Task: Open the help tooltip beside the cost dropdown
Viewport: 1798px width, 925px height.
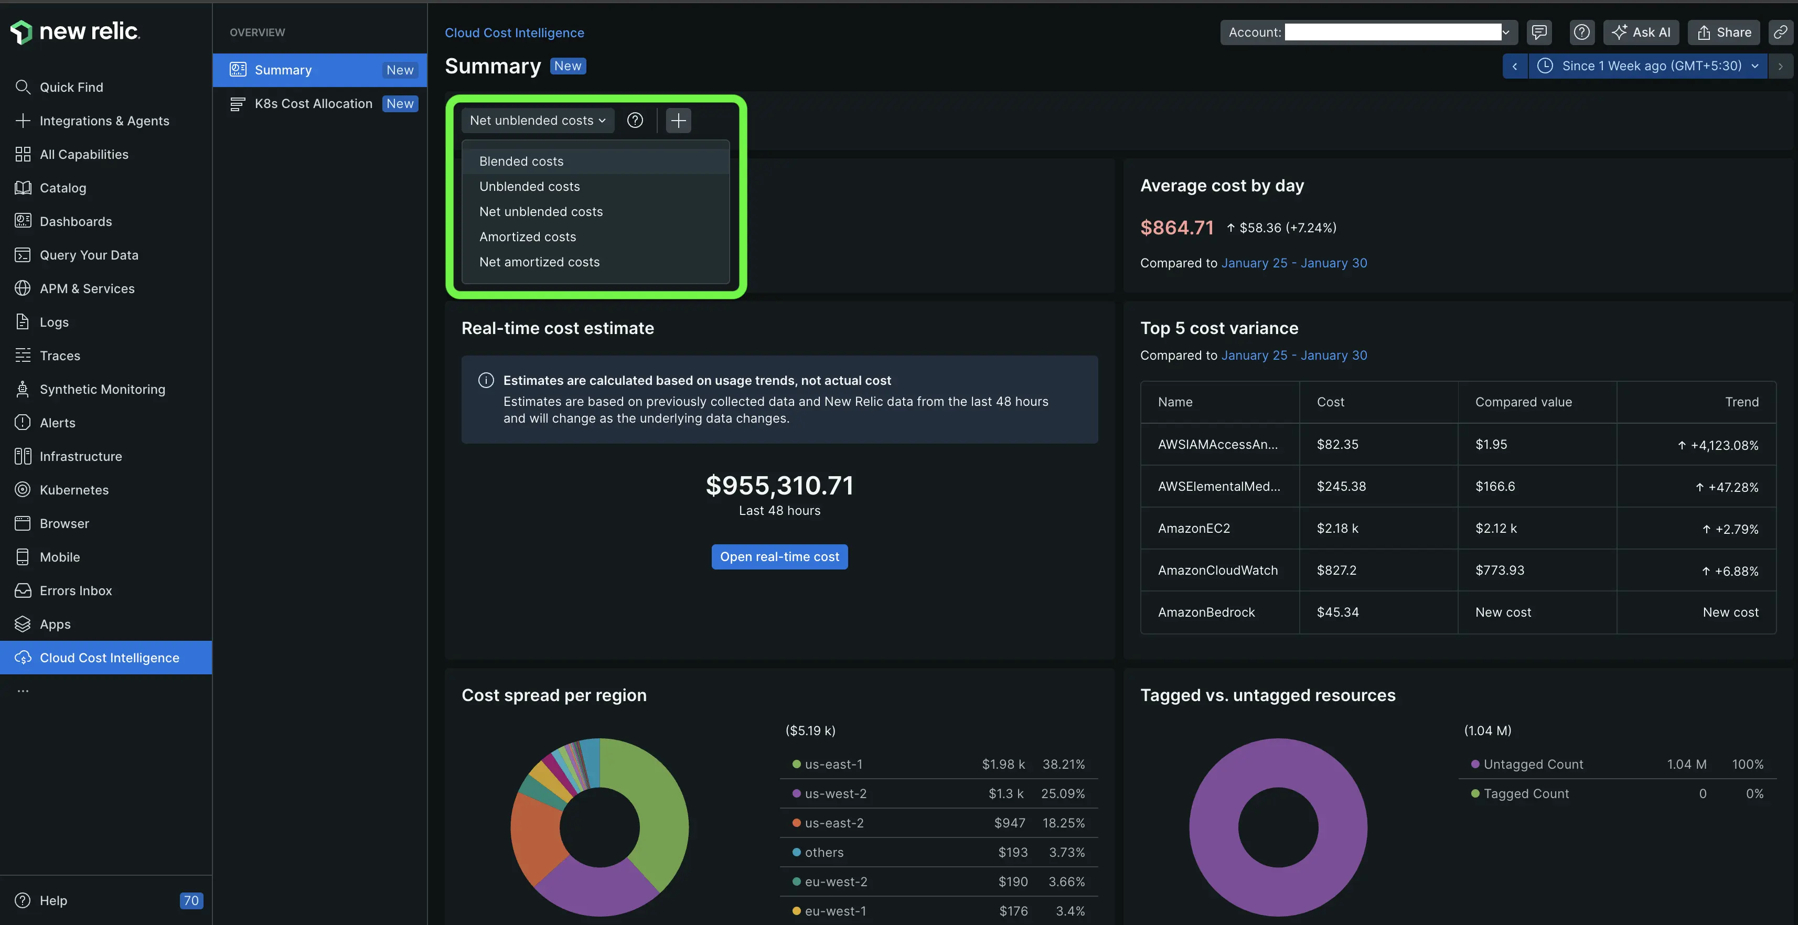Action: pyautogui.click(x=635, y=120)
